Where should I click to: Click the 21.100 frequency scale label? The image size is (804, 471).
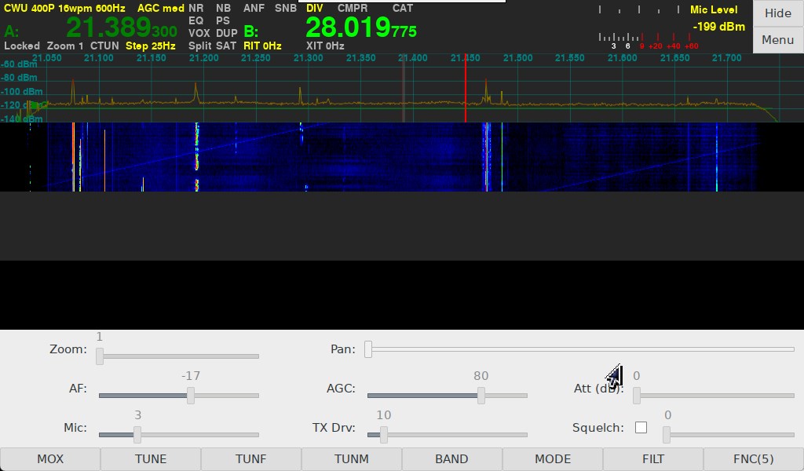pos(99,58)
